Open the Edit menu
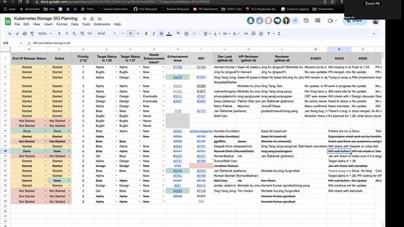This screenshot has width=404, height=227. click(x=27, y=24)
